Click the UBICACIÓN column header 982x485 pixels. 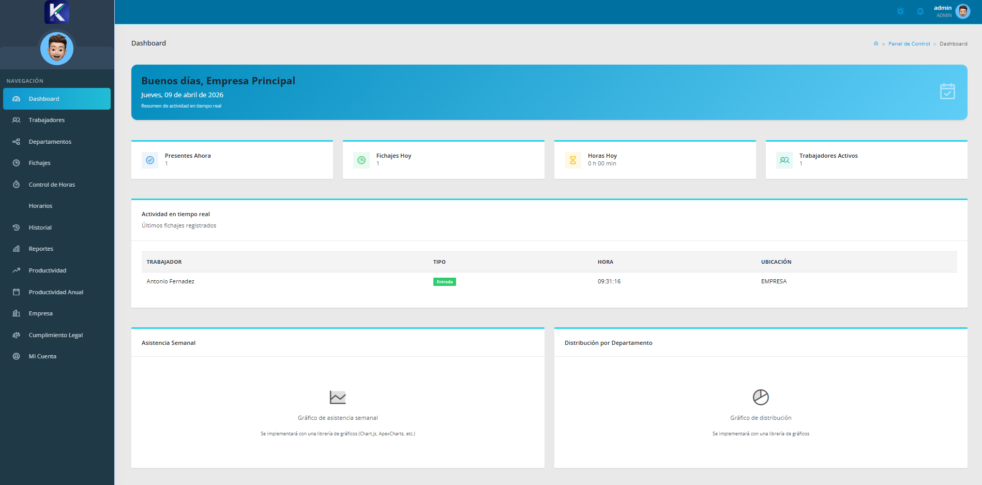coord(776,262)
